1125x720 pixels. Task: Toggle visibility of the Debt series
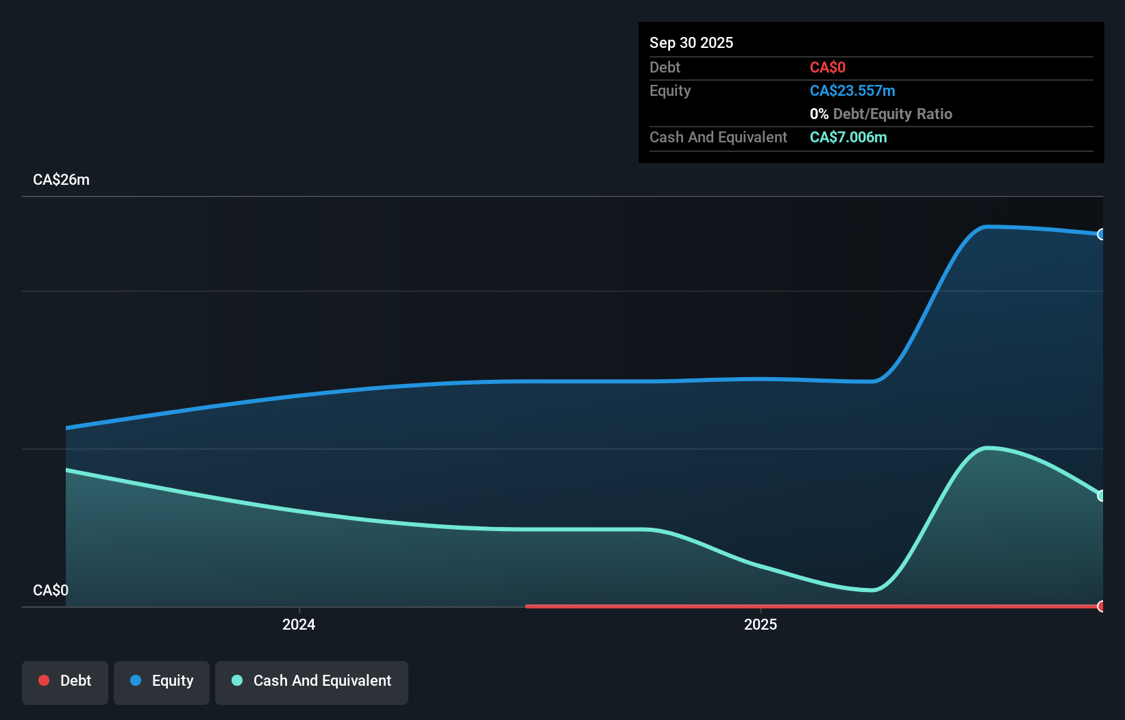coord(65,682)
